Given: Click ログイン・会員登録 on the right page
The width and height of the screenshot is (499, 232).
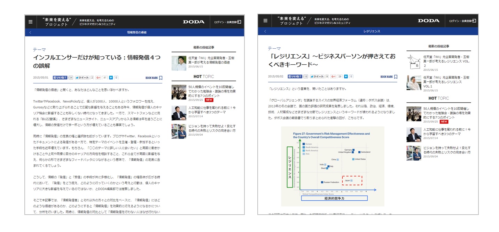Looking at the screenshot, I should [462, 21].
